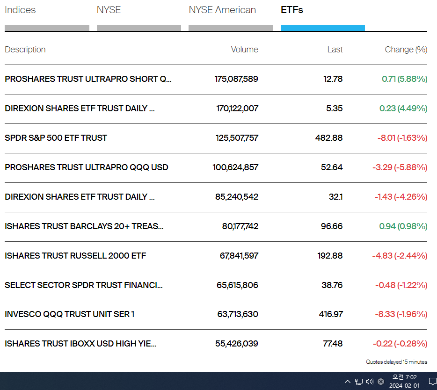Click the Change (%) column header
Screen dimensions: 437x390
pos(406,49)
